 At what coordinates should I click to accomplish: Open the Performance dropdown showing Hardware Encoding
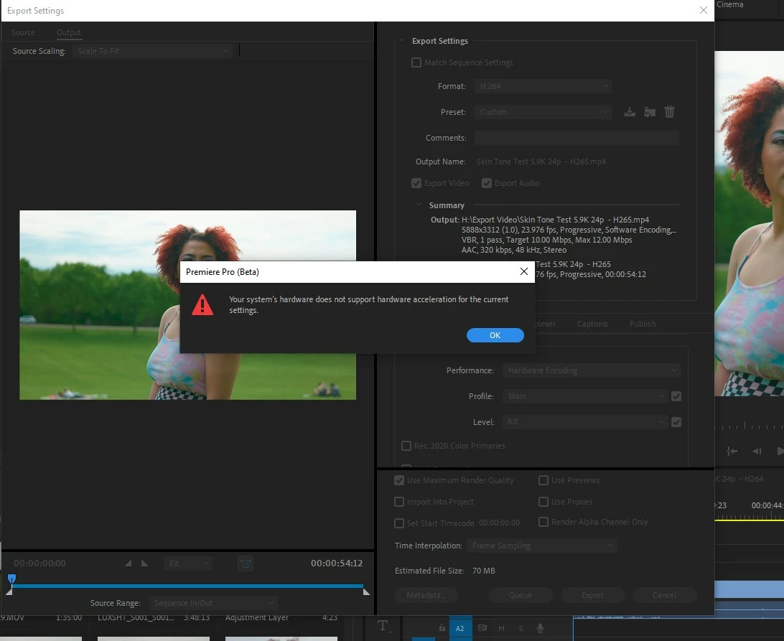tap(592, 370)
